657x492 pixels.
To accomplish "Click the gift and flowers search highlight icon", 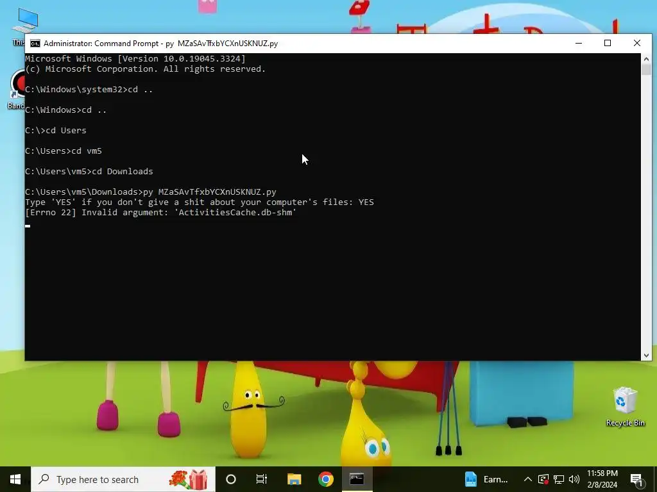I will [189, 479].
